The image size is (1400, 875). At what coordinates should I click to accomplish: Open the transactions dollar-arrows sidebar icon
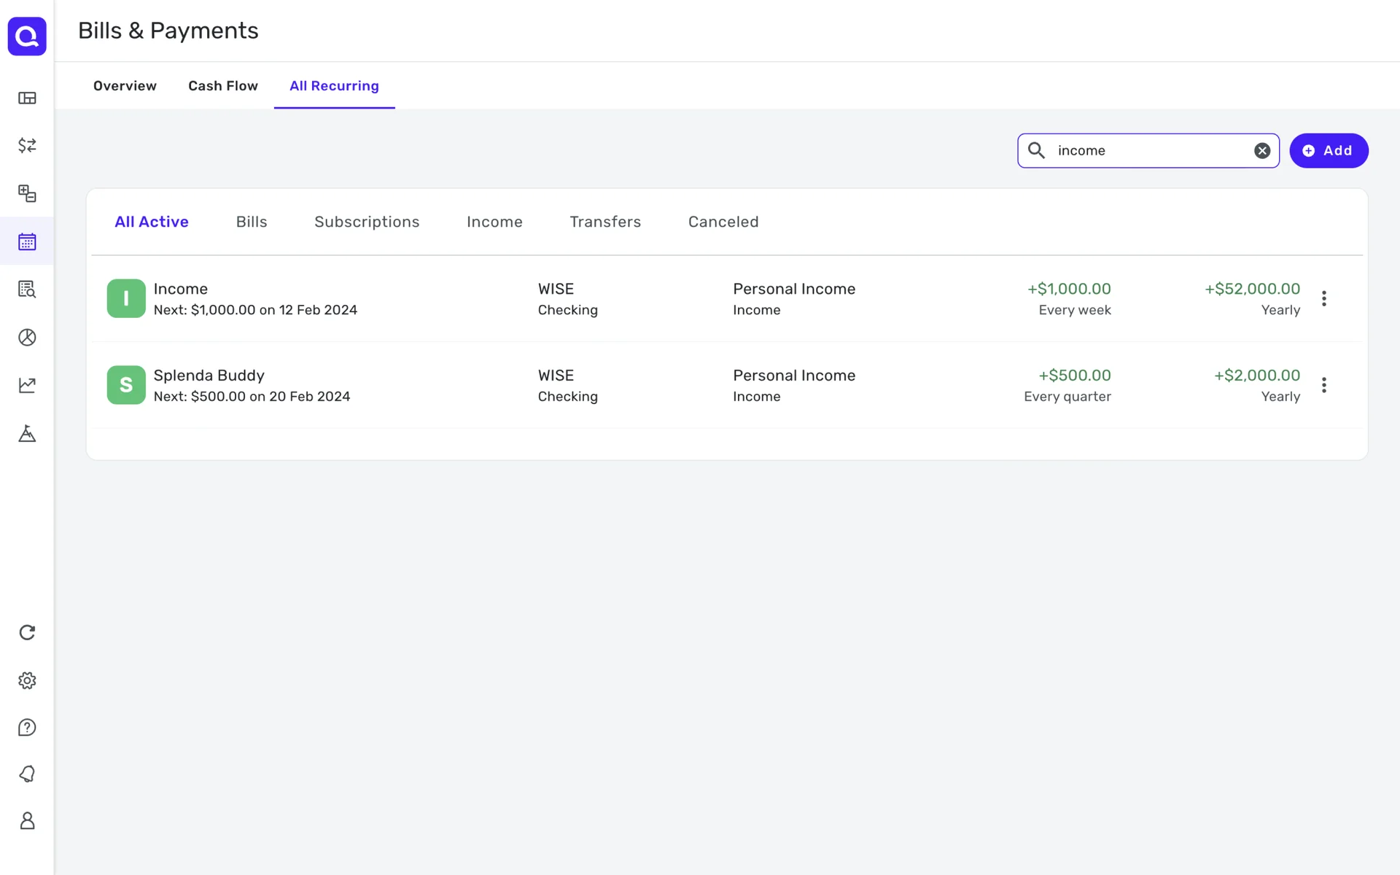27,145
